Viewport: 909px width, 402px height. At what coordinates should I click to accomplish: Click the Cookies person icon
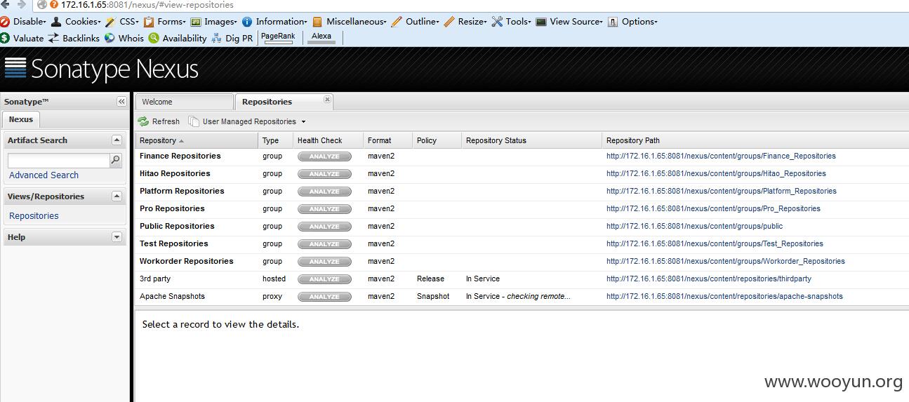click(x=56, y=22)
